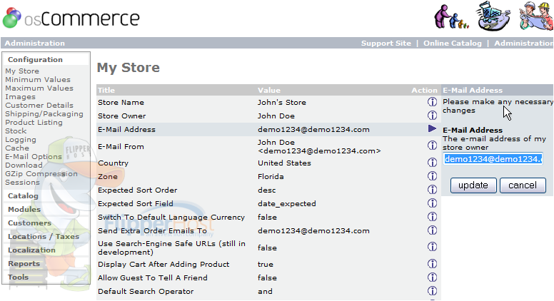Expand the Customers sidebar section
This screenshot has height=301, width=554.
pyautogui.click(x=29, y=223)
